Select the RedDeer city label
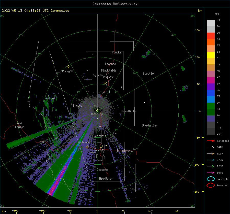This screenshot has height=214, width=230. pyautogui.click(x=108, y=77)
